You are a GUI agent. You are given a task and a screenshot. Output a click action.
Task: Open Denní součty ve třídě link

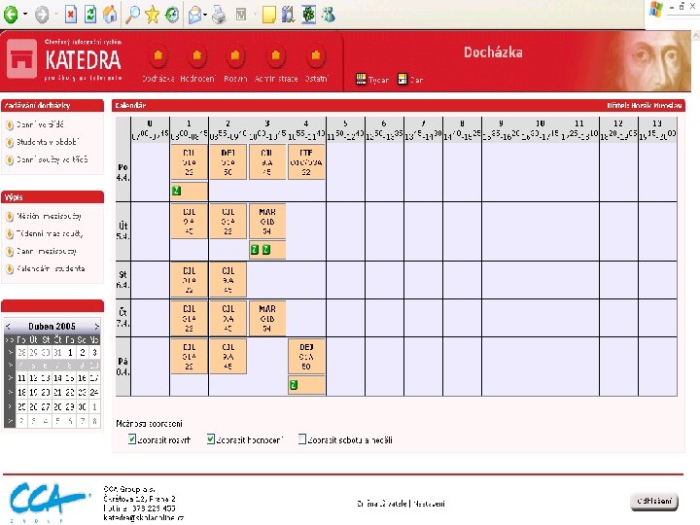tap(52, 159)
